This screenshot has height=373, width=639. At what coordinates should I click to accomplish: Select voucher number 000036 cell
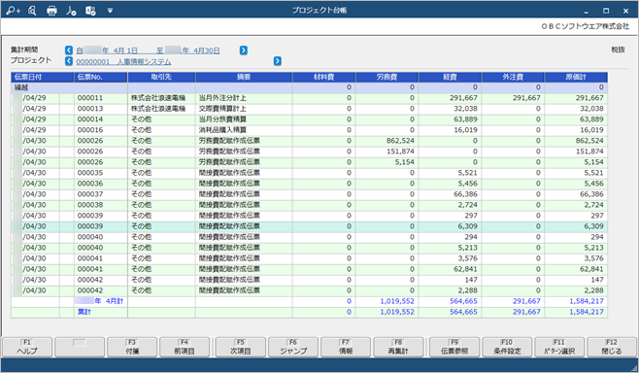[101, 184]
